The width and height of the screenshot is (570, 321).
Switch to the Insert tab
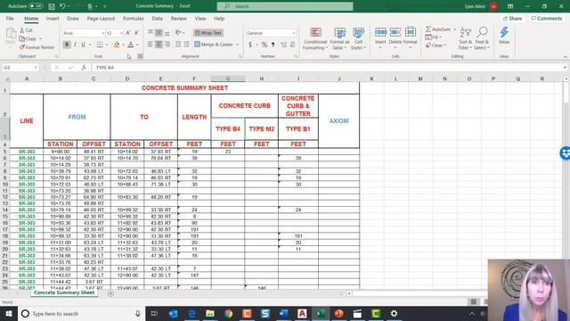coord(53,19)
